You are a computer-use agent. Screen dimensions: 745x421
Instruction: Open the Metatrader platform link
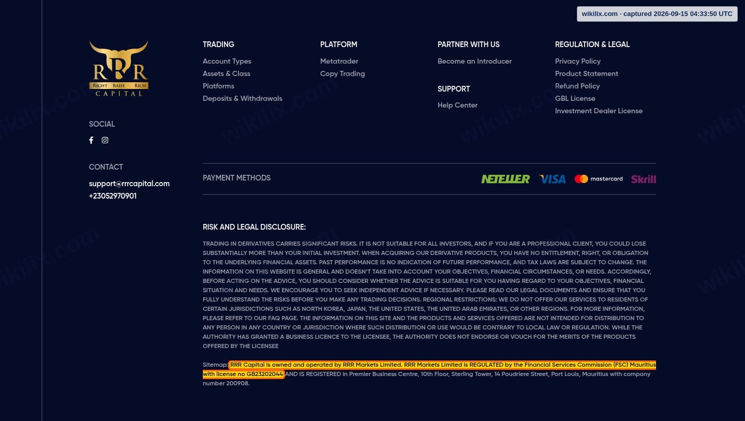pos(339,61)
